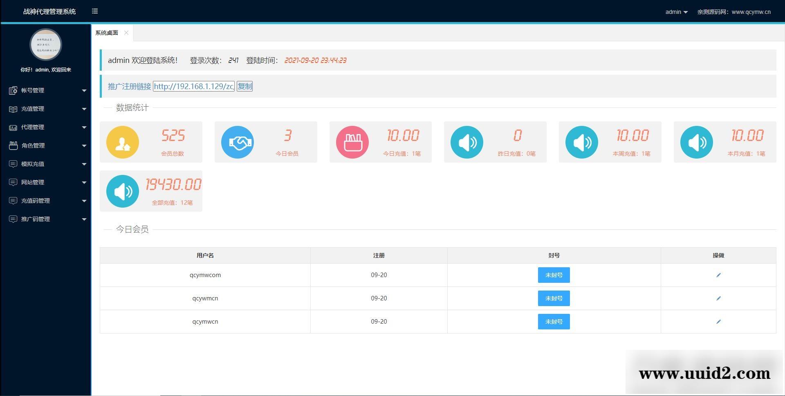Image resolution: width=785 pixels, height=396 pixels.
Task: Click the edit pencil for qcywmcn
Action: [x=718, y=298]
